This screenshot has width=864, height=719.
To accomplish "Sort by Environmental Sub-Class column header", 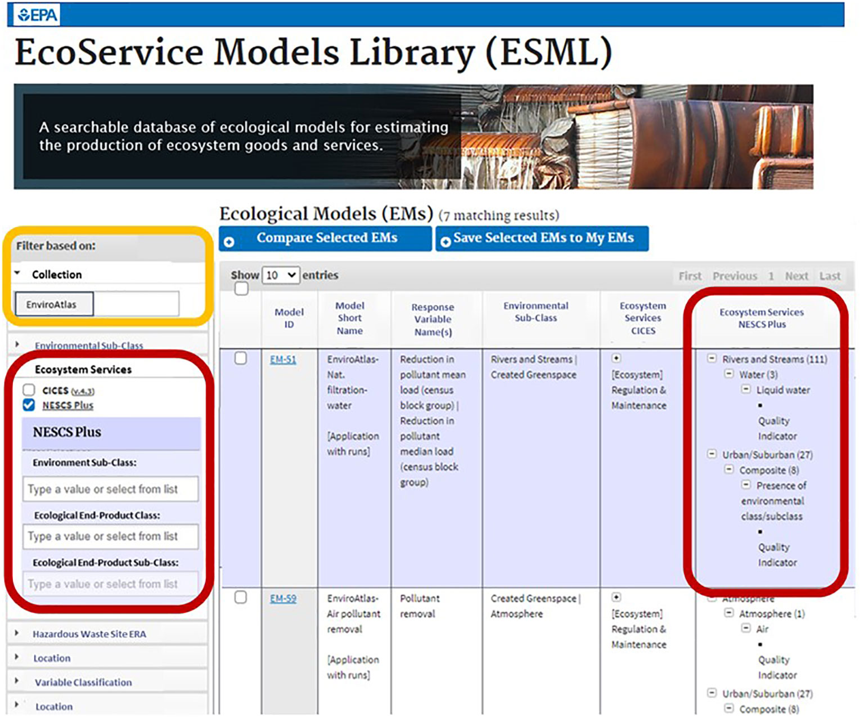I will coord(535,312).
